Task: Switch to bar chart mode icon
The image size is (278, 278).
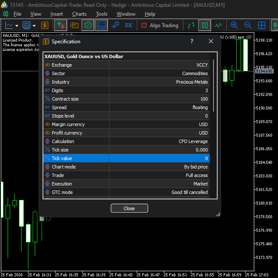Action: [x=191, y=25]
